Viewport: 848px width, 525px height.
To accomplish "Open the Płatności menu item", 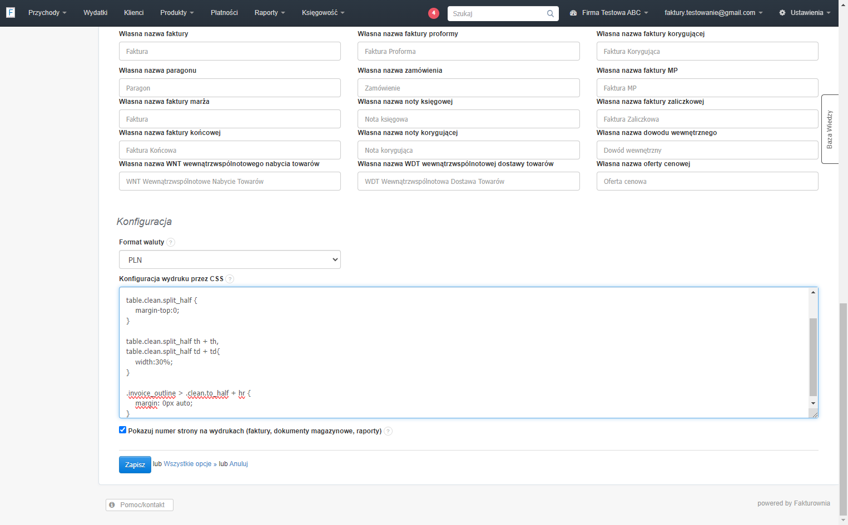I will [x=224, y=13].
